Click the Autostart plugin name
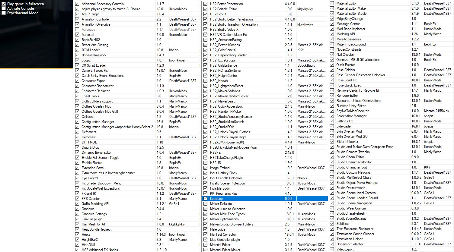454x252 pixels. (88, 35)
